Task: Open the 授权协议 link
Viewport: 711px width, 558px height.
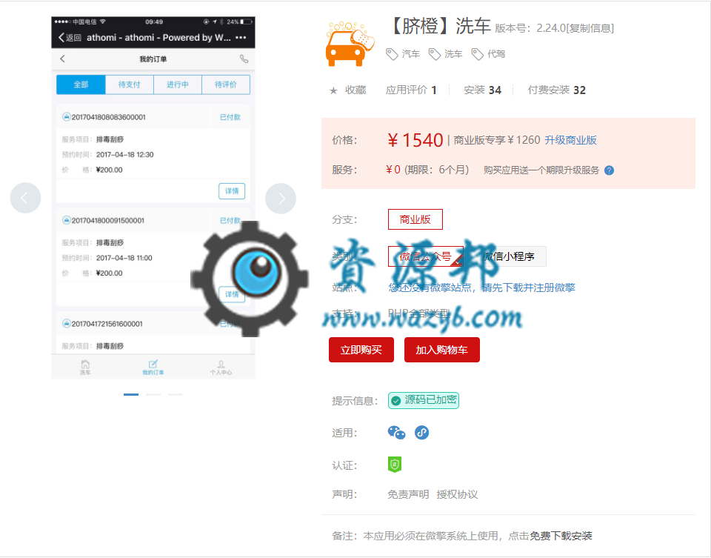Action: (457, 494)
